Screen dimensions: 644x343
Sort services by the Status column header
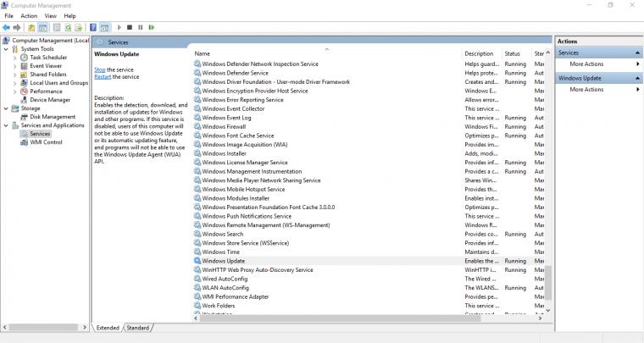(x=517, y=53)
